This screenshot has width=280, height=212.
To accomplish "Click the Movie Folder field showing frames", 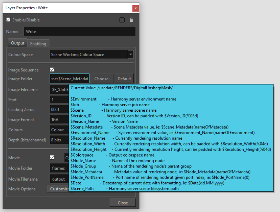I will point(59,168).
